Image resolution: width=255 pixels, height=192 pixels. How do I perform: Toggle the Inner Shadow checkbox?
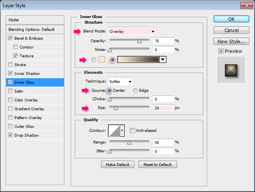(10, 73)
